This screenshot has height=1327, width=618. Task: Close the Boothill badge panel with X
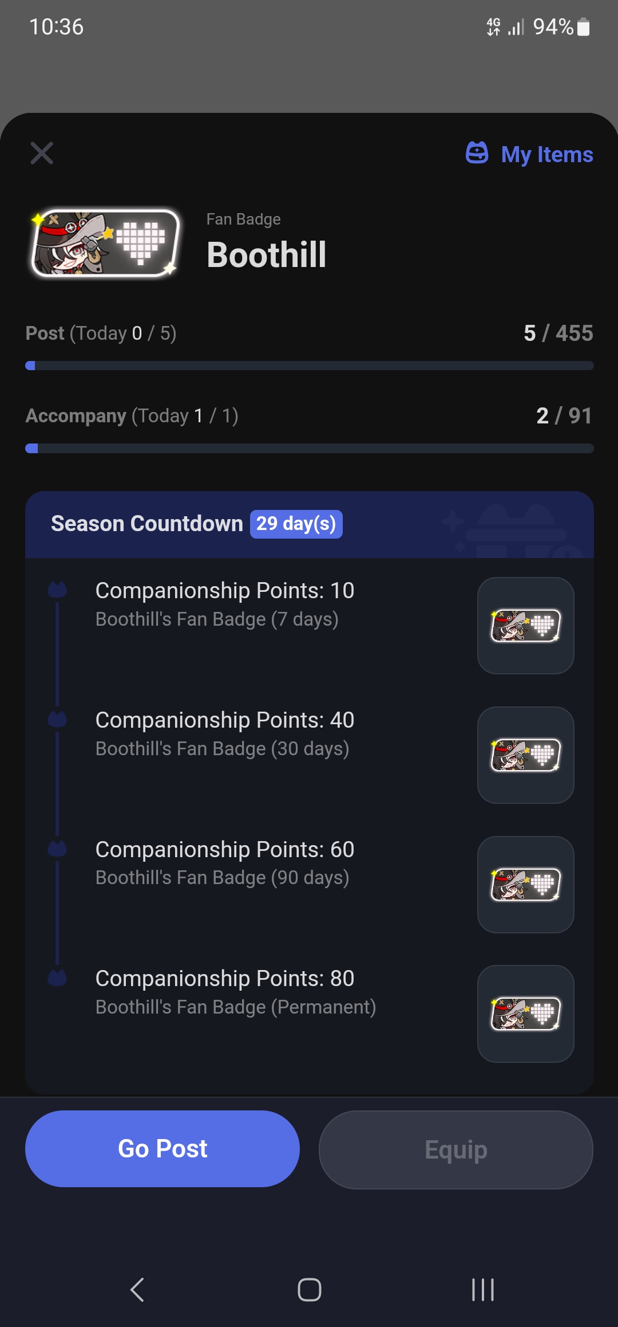pos(41,154)
